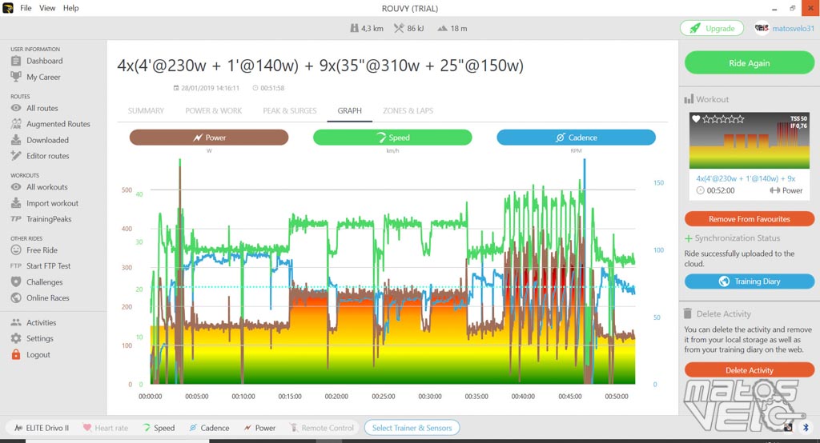Open the Help menu

pyautogui.click(x=71, y=8)
